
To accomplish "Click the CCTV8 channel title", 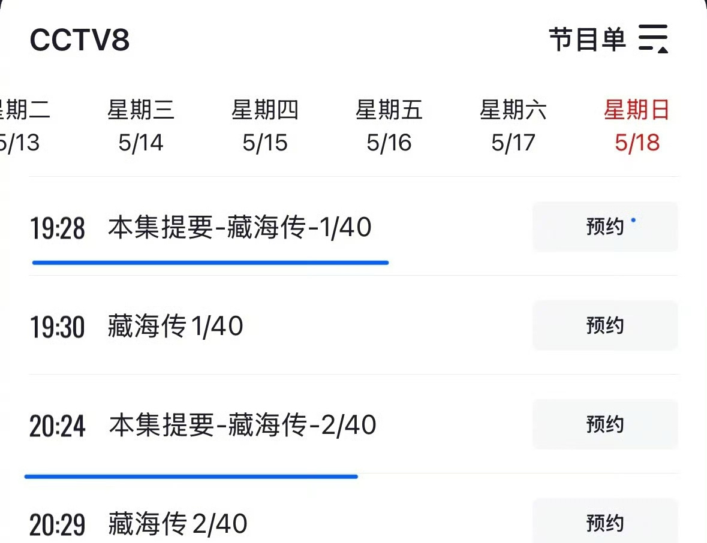I will tap(80, 40).
